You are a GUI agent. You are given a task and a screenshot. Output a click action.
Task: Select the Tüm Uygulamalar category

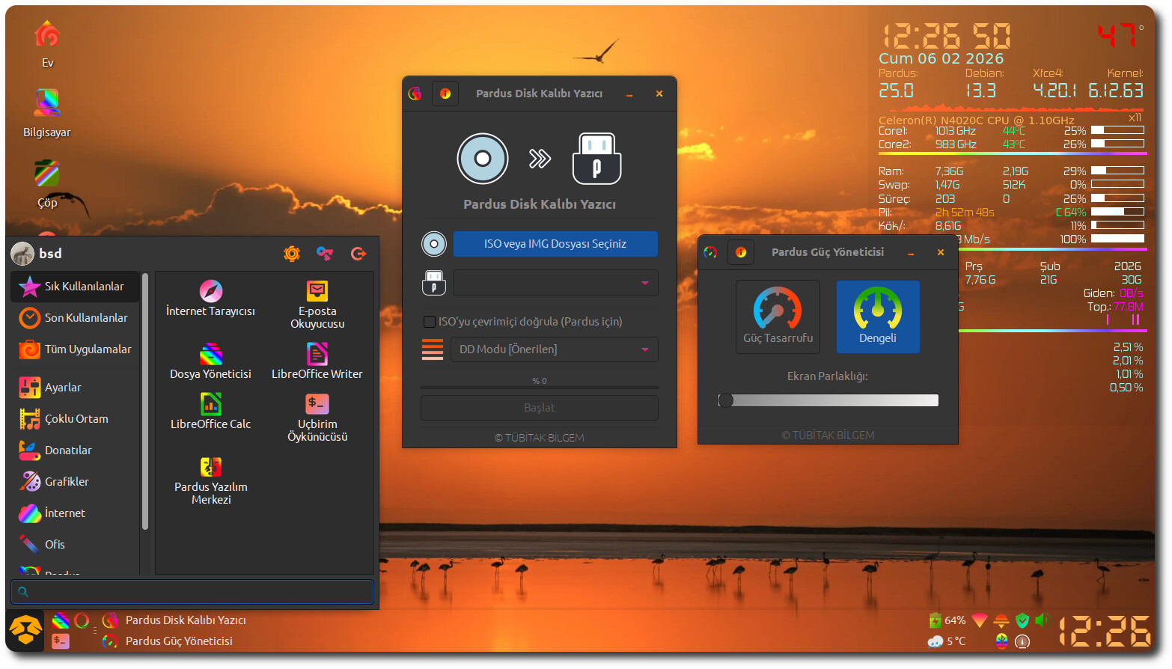(x=75, y=349)
